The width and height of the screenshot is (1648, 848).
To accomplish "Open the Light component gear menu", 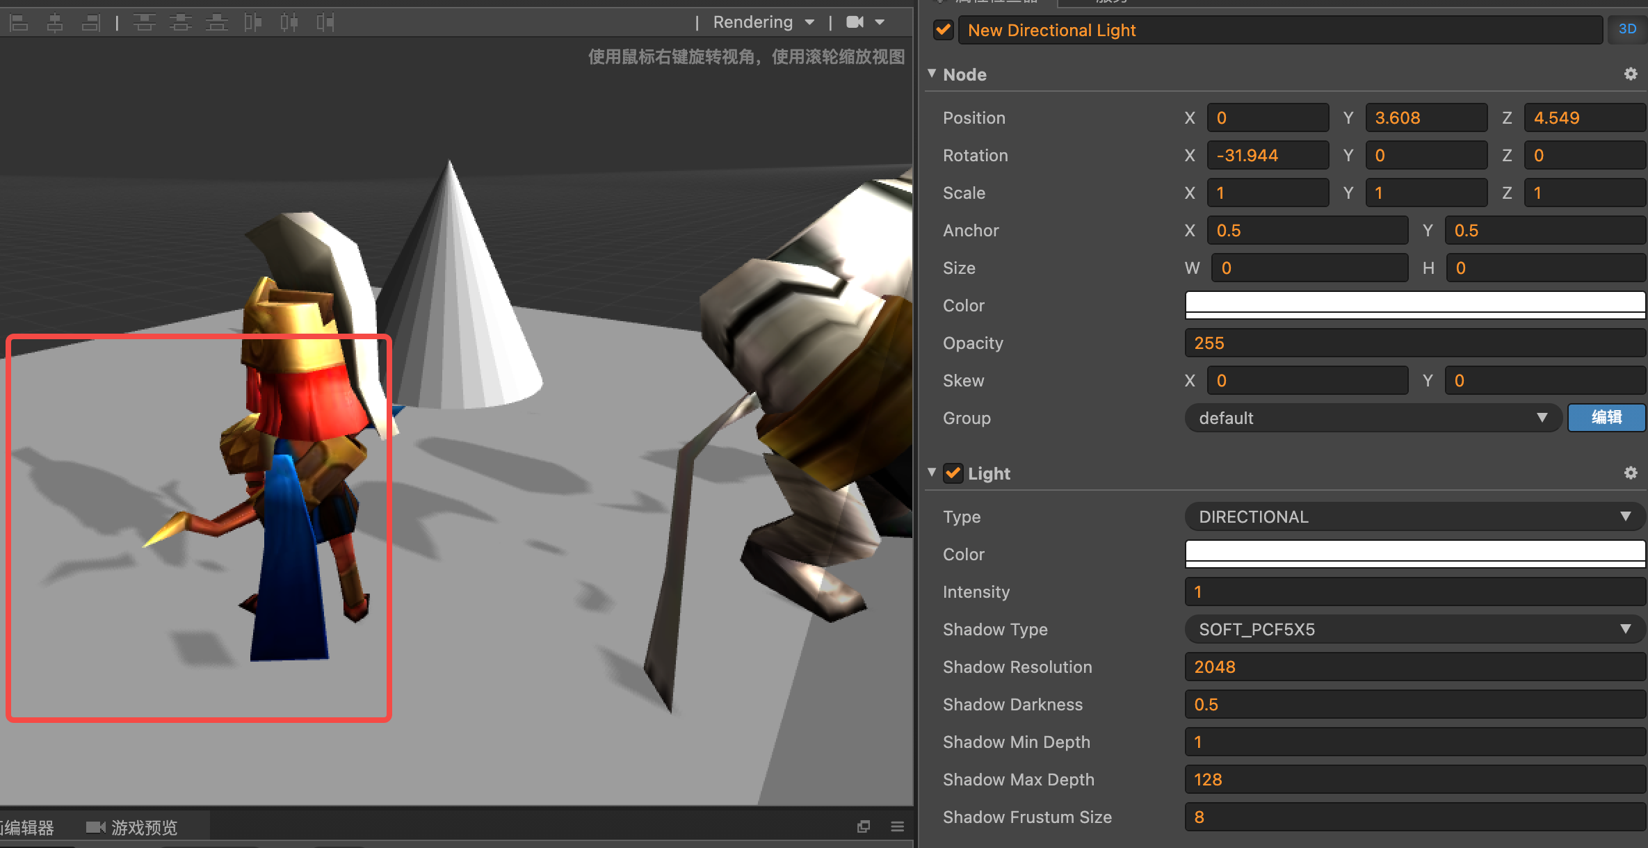I will pos(1631,473).
